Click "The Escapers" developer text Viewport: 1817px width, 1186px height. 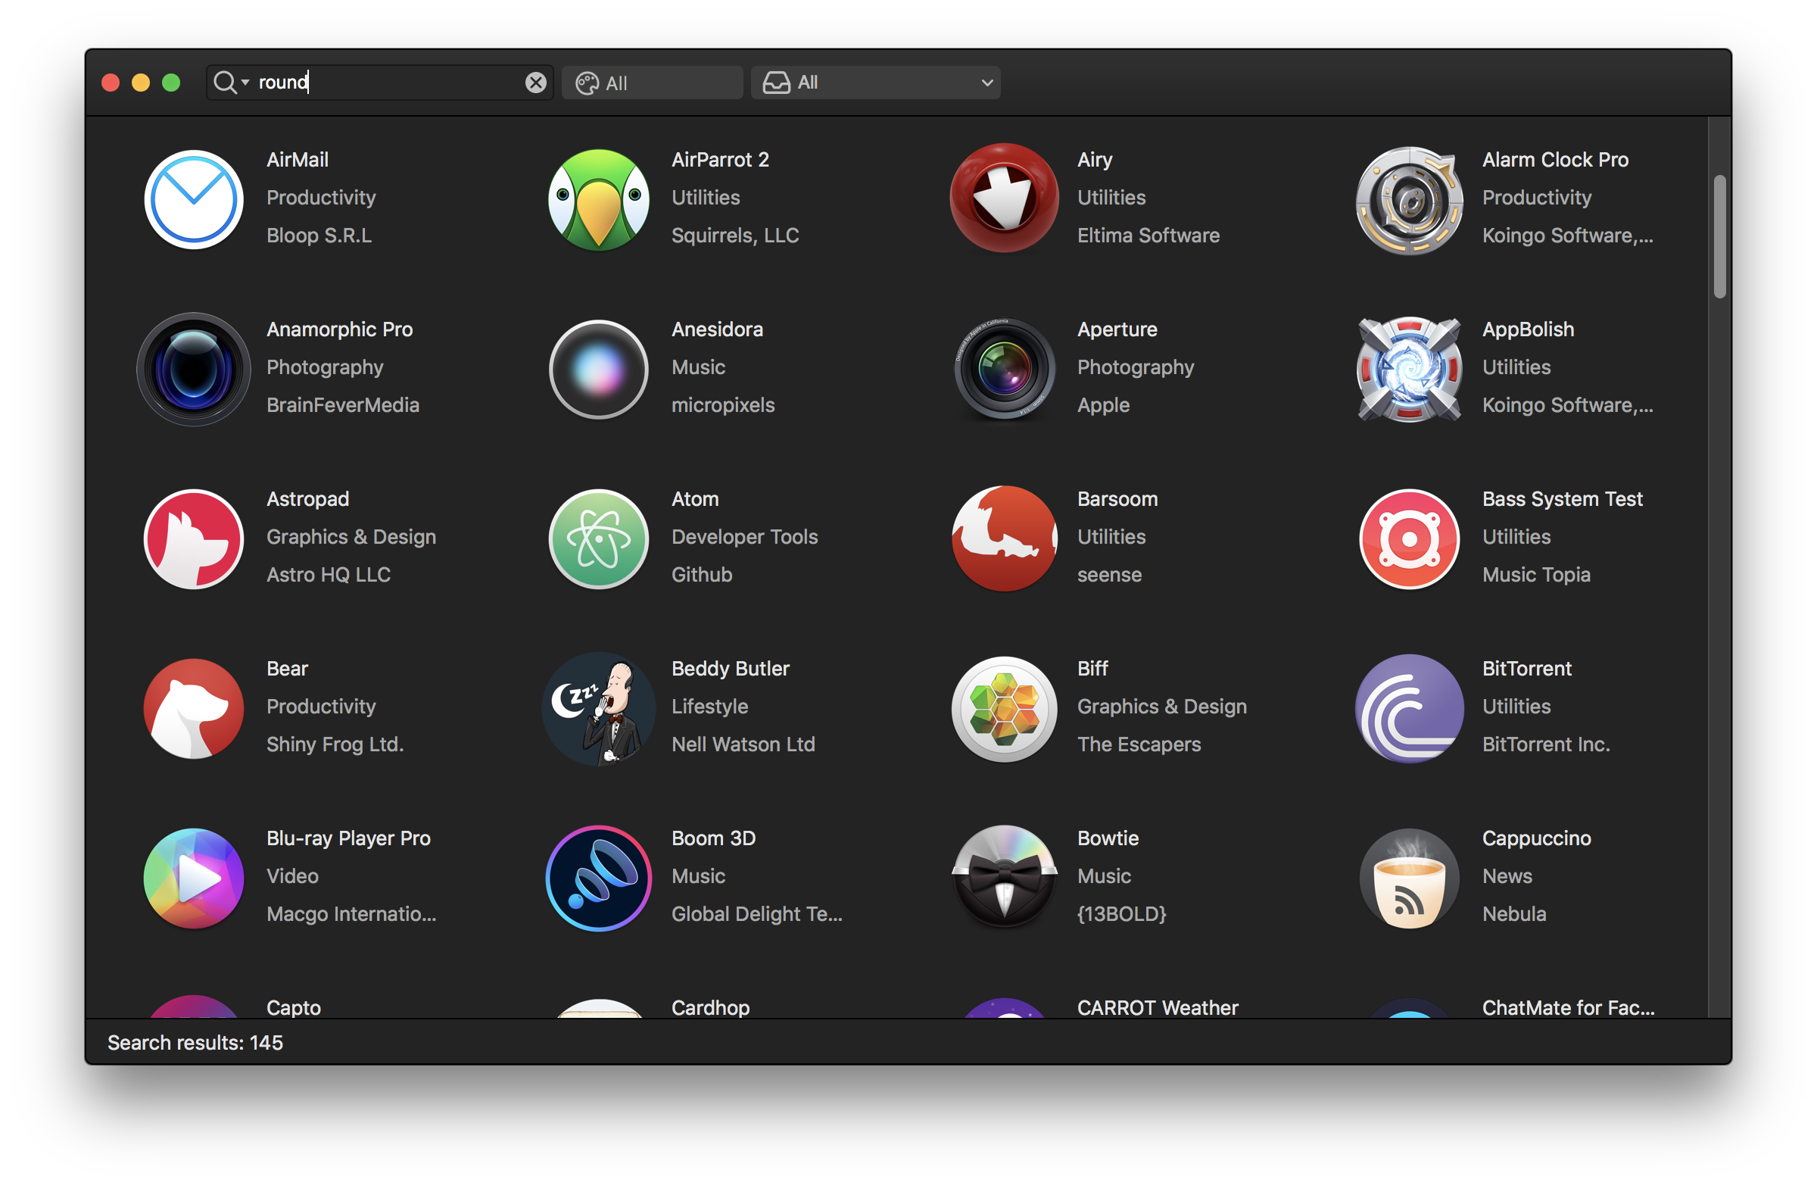click(1139, 744)
